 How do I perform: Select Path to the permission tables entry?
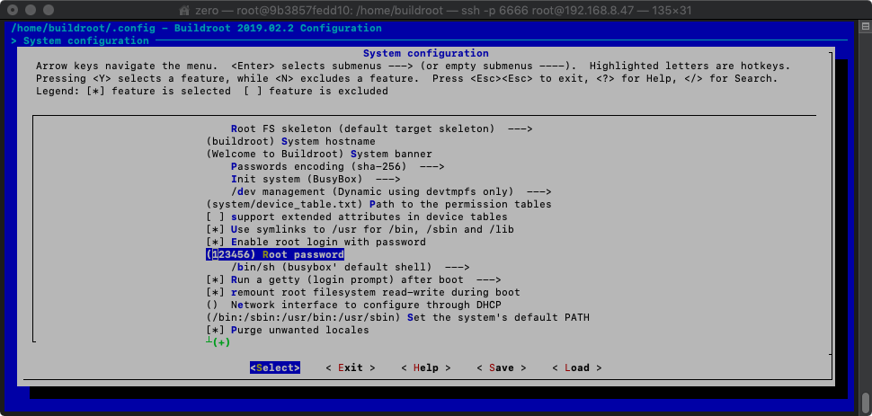pos(378,204)
